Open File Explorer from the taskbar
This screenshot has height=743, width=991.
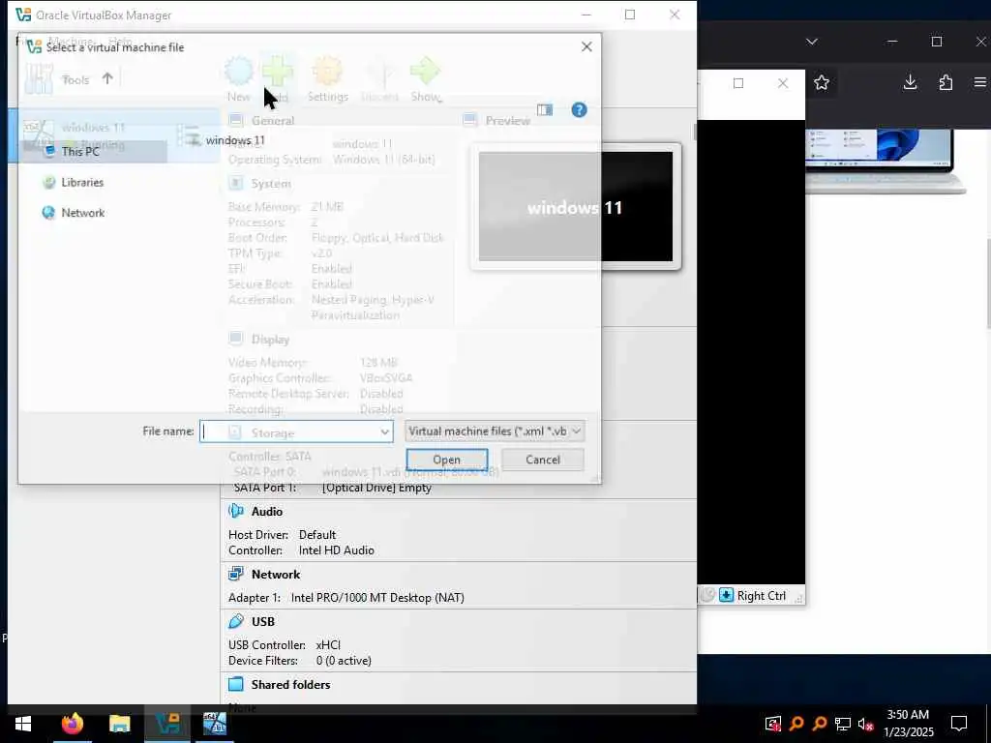pos(119,724)
